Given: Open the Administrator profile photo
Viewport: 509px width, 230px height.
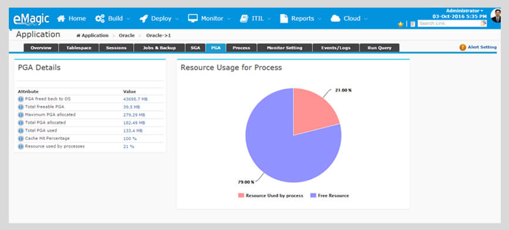Looking at the screenshot, I should pyautogui.click(x=496, y=16).
